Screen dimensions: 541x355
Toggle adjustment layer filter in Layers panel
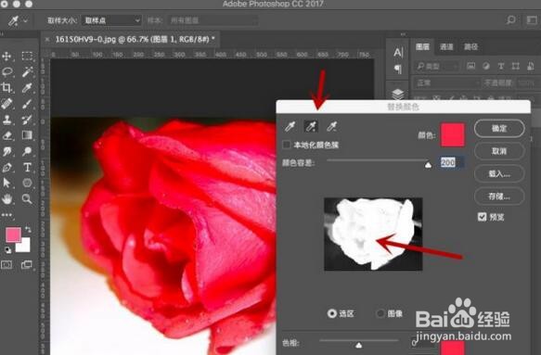tap(486, 66)
